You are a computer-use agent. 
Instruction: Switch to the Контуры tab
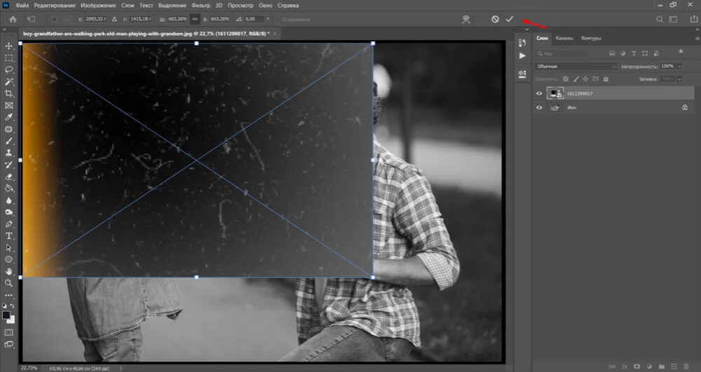(591, 39)
